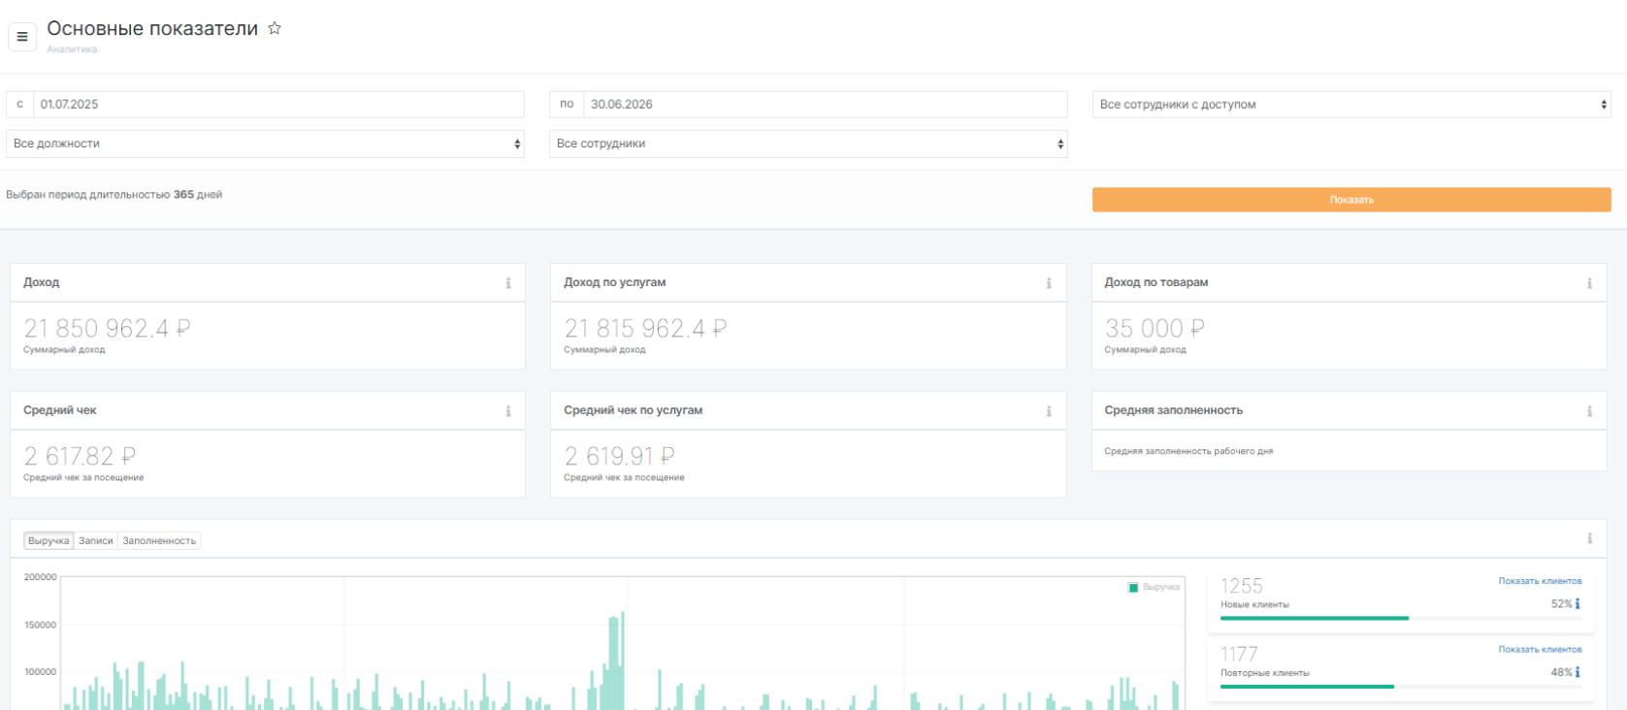Click the Новые клиенты label
Screen dimensions: 1627x710
pos(1254,604)
